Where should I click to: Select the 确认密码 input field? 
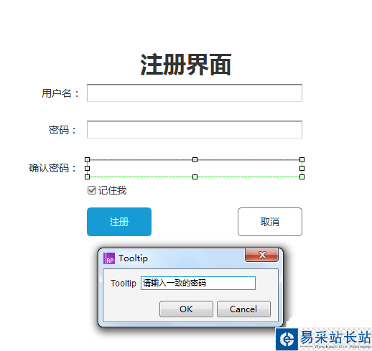[195, 168]
